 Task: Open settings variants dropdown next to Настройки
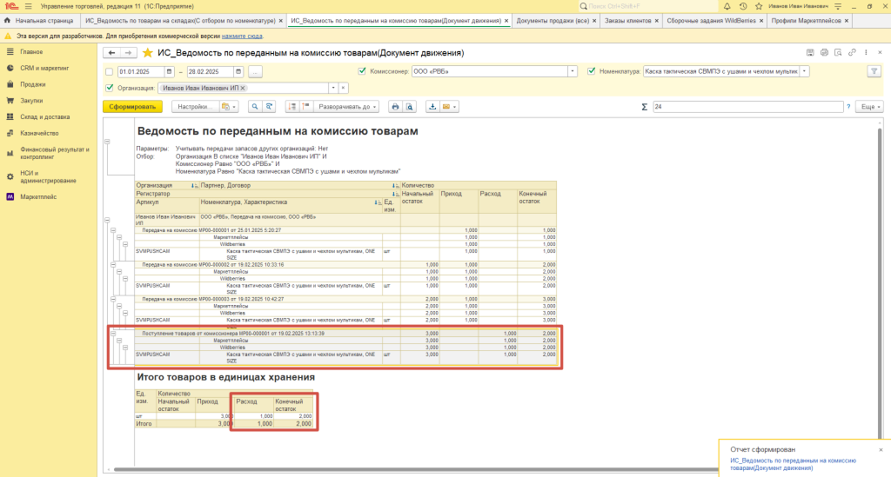229,107
